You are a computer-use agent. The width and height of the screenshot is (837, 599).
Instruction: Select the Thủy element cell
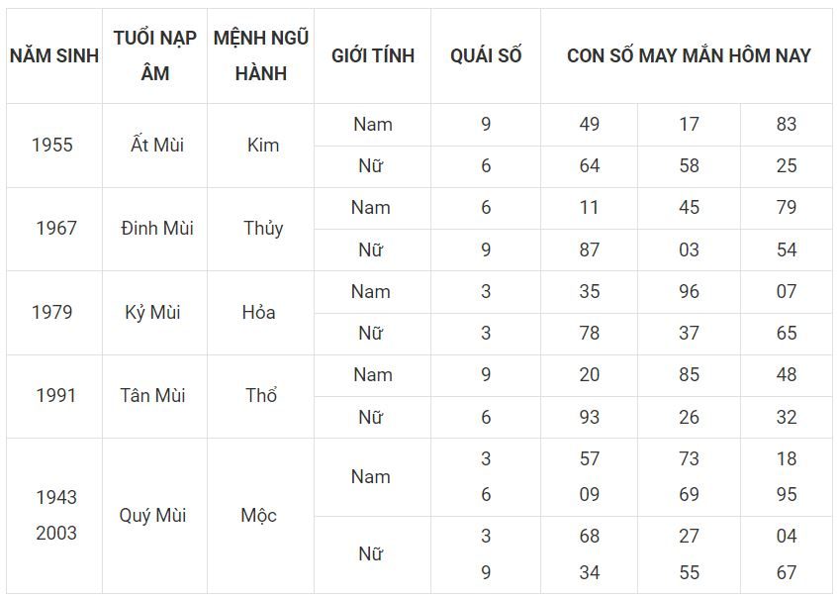tap(263, 229)
